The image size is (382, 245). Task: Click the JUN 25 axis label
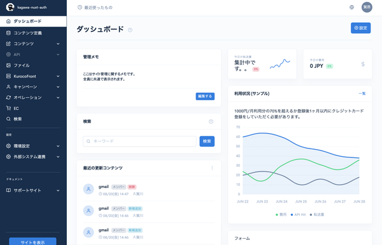301,201
